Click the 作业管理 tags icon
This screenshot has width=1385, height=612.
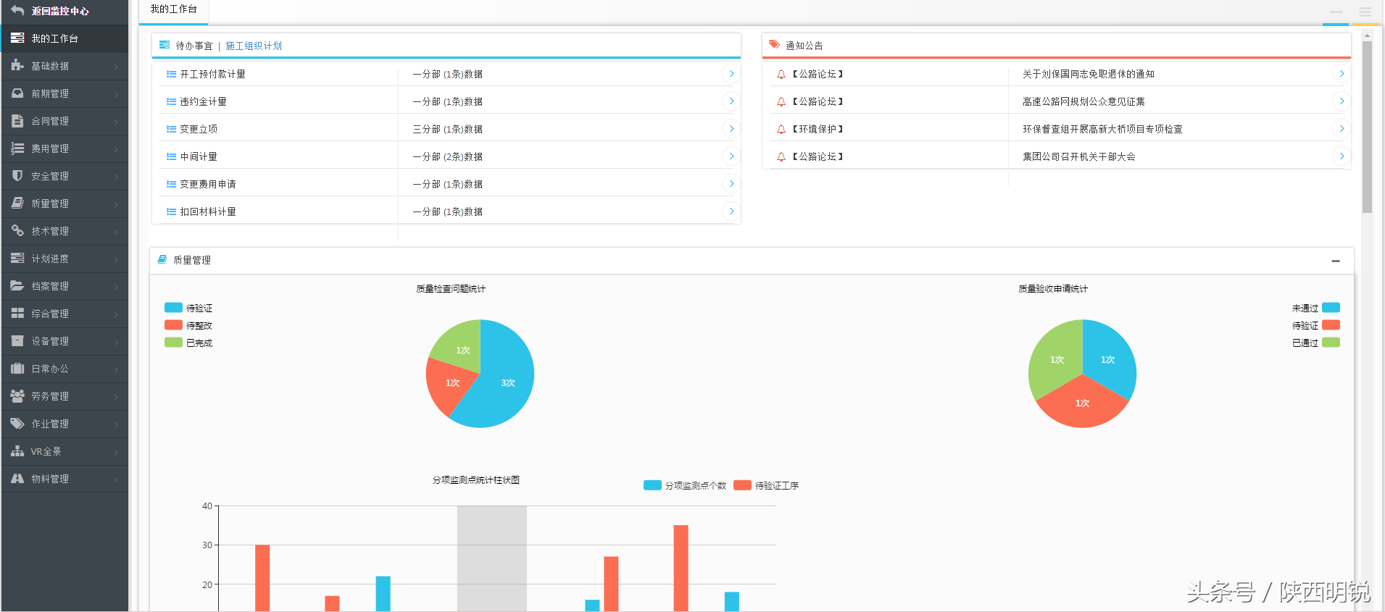click(17, 424)
